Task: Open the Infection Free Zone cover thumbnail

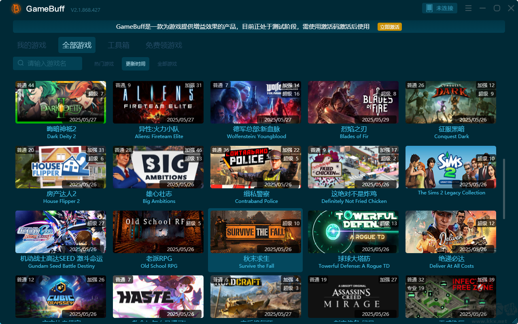Action: pos(451,296)
